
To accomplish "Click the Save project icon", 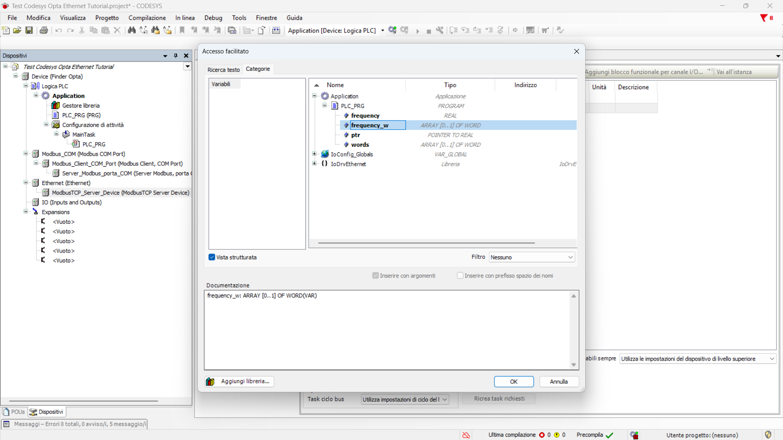I will tap(29, 30).
